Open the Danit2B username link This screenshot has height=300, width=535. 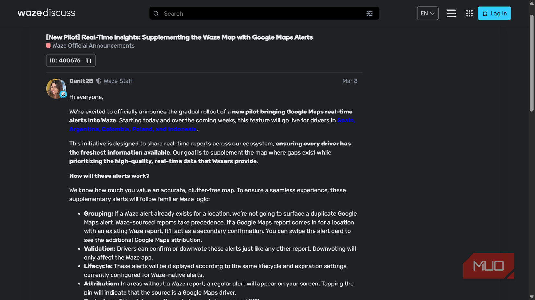click(x=81, y=81)
